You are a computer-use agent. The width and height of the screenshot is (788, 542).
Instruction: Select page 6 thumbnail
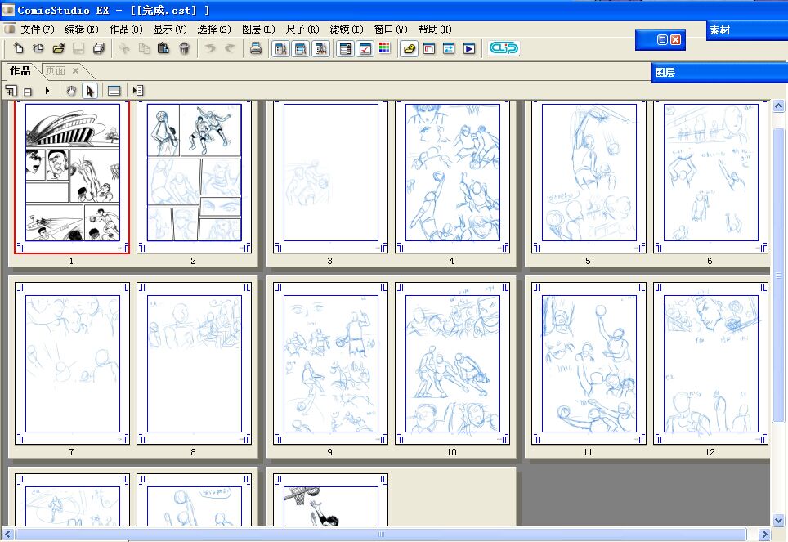(x=710, y=177)
